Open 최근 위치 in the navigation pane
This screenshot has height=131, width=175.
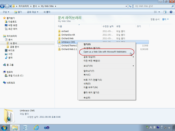[11, 29]
